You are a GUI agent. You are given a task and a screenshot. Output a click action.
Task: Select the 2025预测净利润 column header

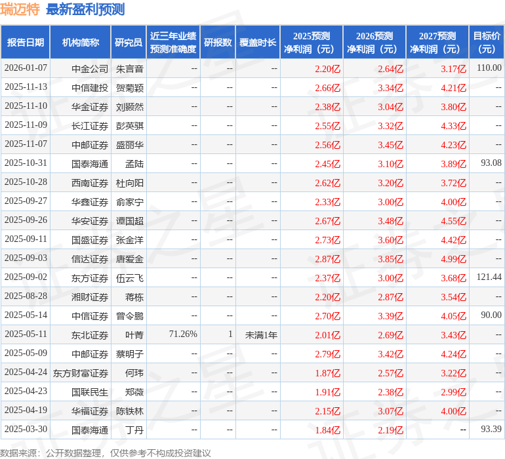pos(312,42)
